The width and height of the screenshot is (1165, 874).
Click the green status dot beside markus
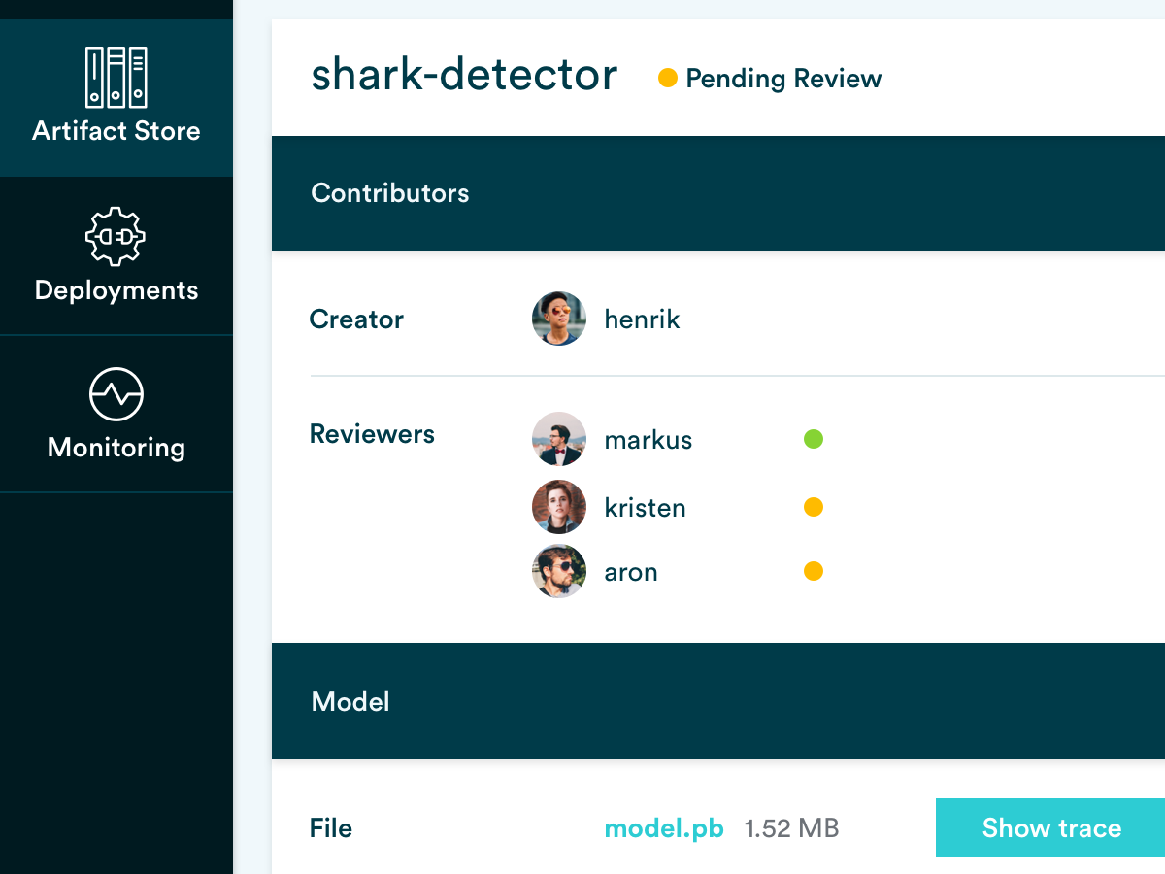click(x=814, y=439)
